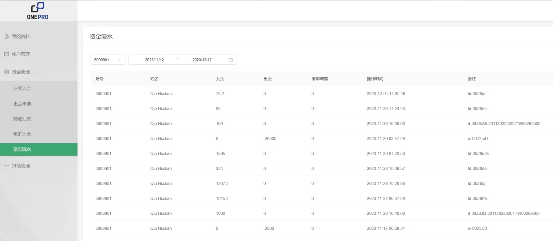Click start date field 2023/11/12
The width and height of the screenshot is (553, 241).
coord(155,60)
